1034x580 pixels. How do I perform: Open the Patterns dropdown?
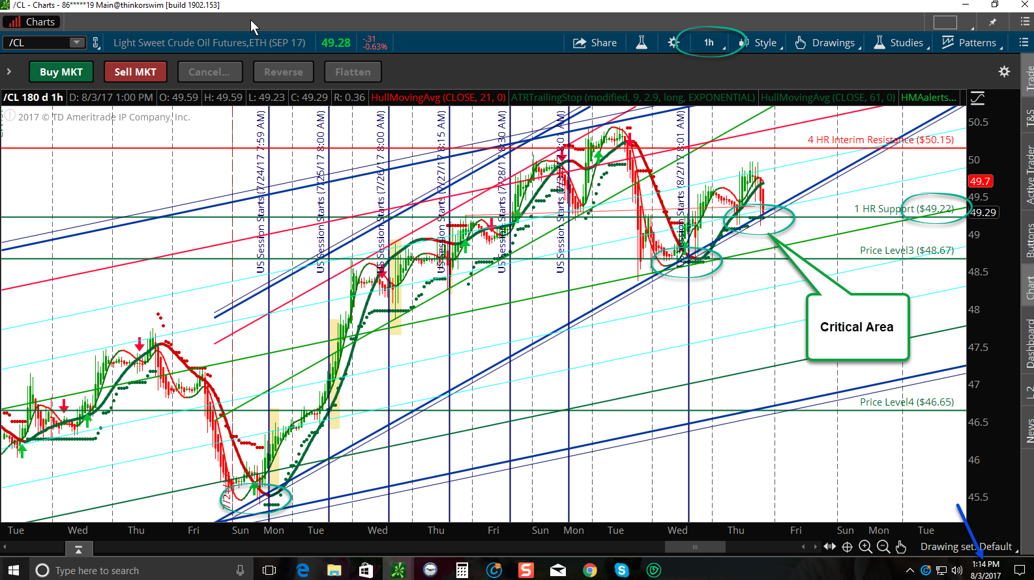pos(971,43)
